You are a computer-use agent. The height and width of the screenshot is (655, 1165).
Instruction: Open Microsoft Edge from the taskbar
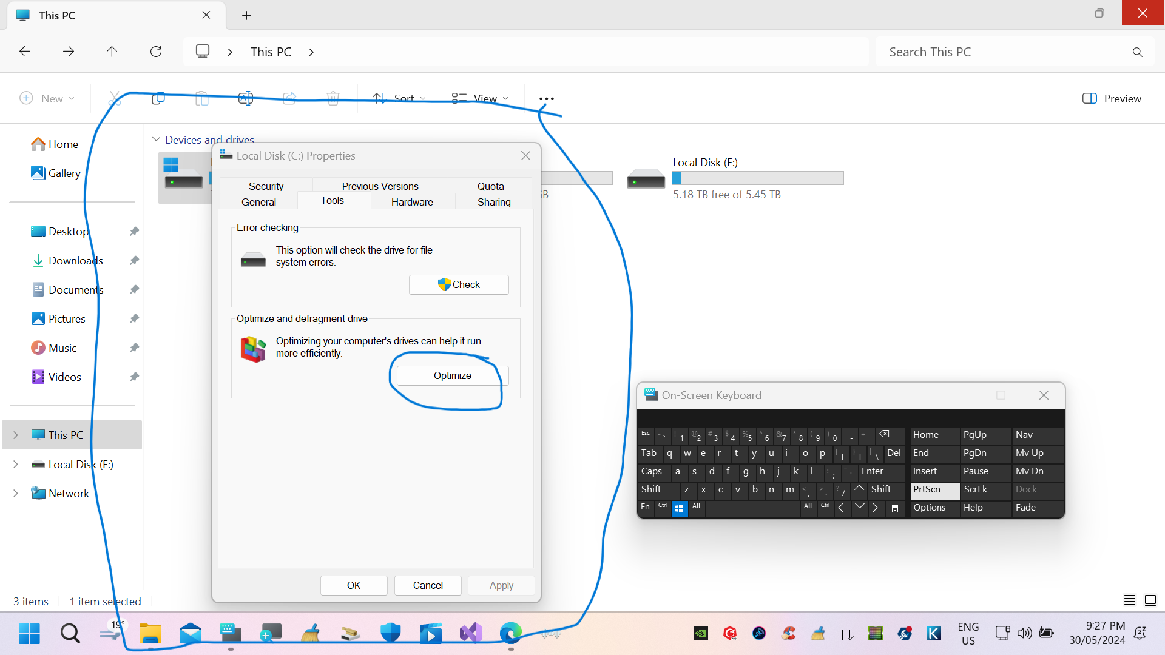tap(511, 633)
